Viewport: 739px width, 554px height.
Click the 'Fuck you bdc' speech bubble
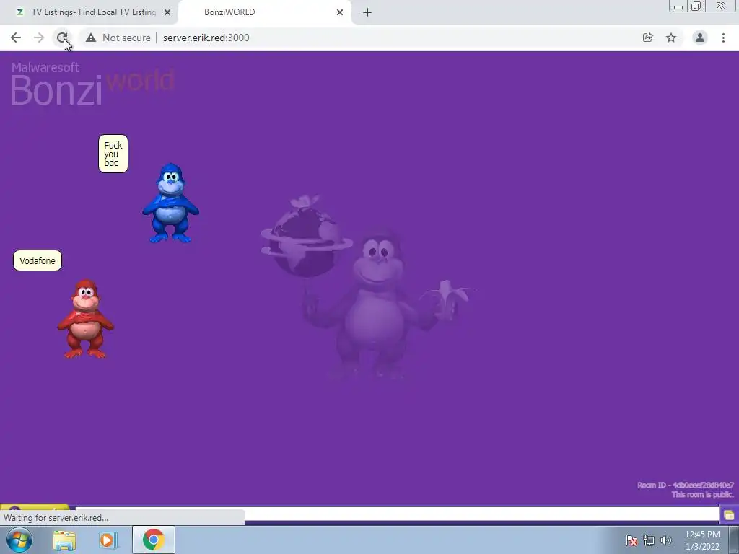113,154
